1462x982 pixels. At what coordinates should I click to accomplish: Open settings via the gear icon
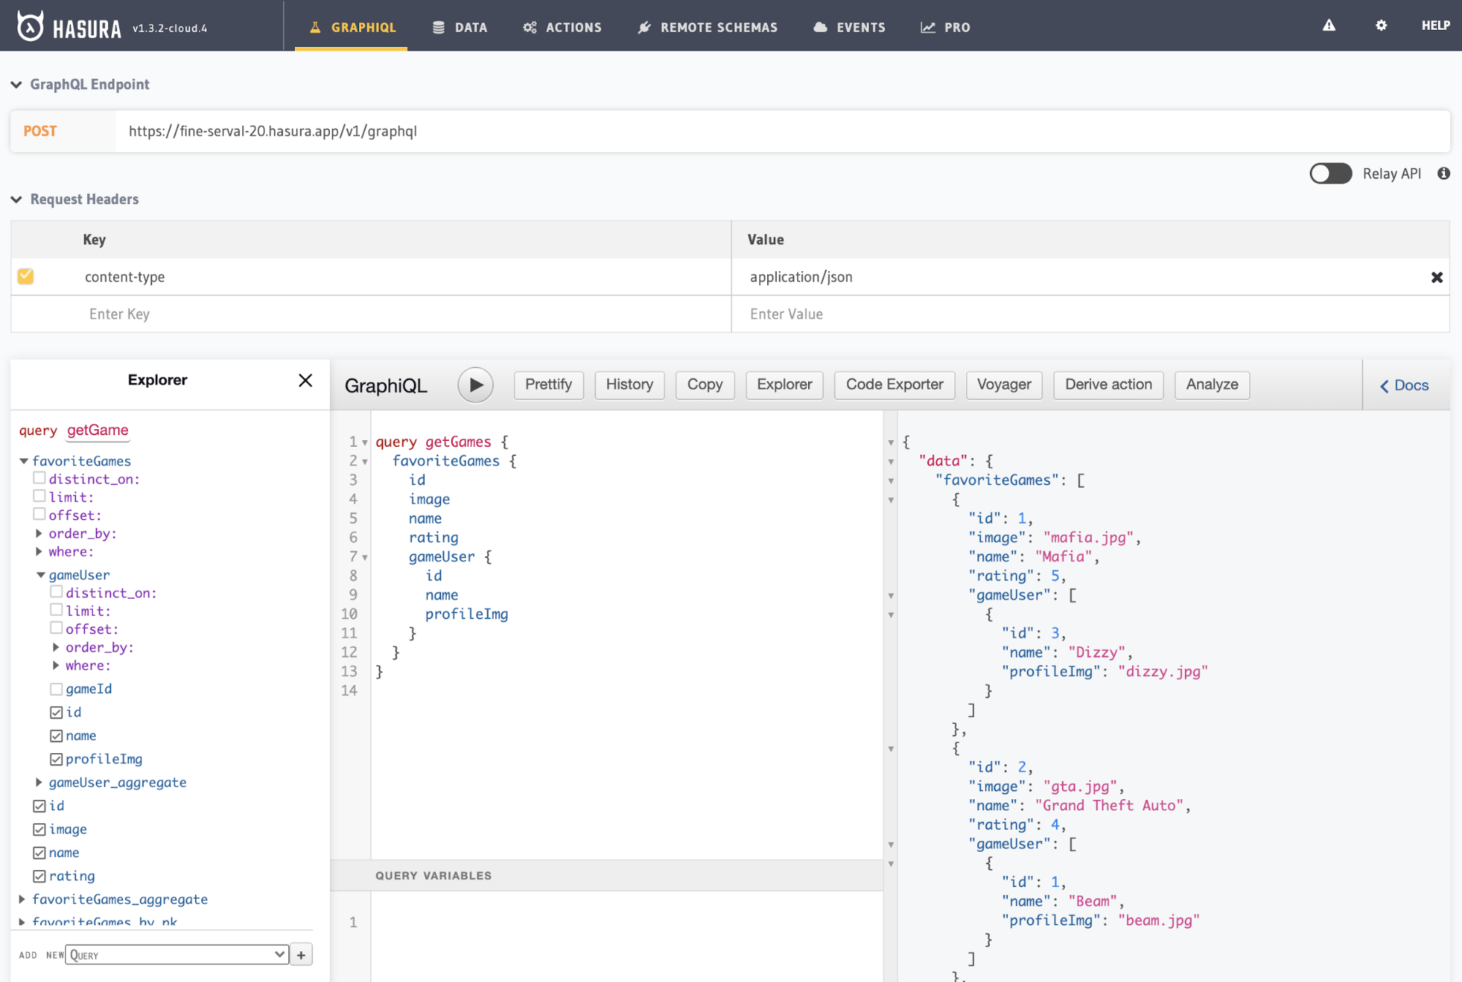[x=1381, y=26]
